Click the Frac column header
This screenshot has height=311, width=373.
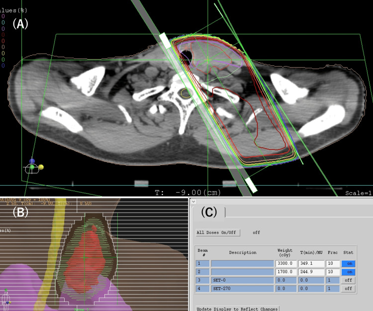[x=333, y=252]
